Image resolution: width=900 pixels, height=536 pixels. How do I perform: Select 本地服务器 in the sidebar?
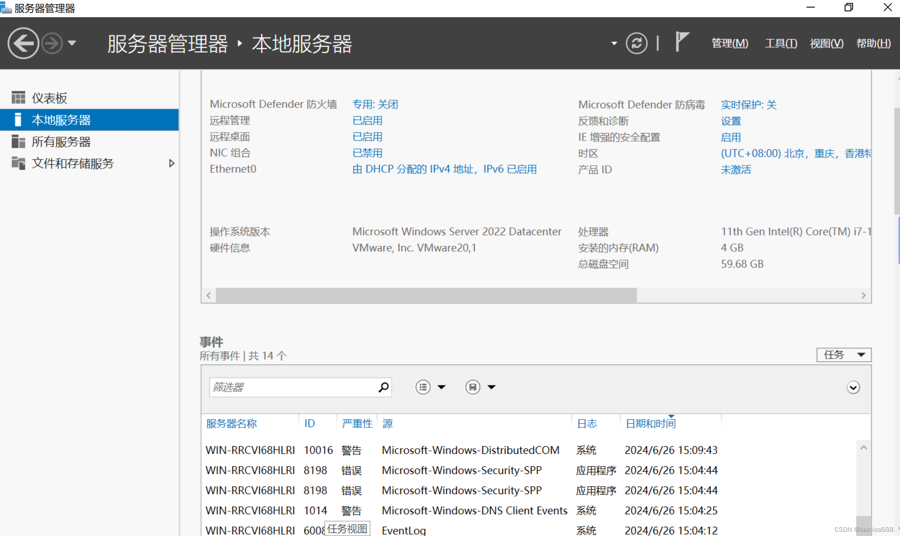click(89, 120)
